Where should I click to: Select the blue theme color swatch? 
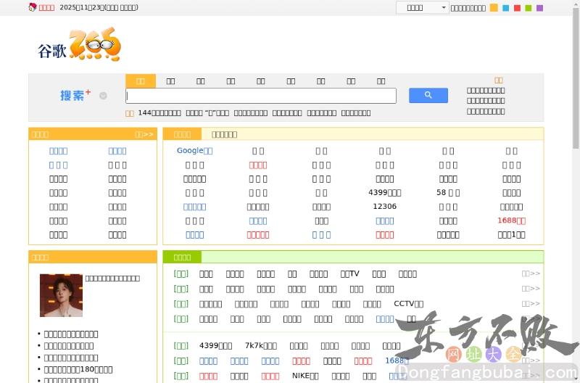tap(505, 8)
